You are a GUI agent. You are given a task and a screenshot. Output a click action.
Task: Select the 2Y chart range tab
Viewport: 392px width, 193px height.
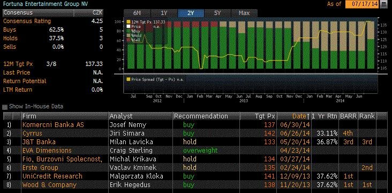(x=191, y=13)
